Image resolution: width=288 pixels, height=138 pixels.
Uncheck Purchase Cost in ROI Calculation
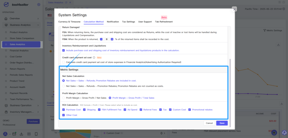(64, 110)
